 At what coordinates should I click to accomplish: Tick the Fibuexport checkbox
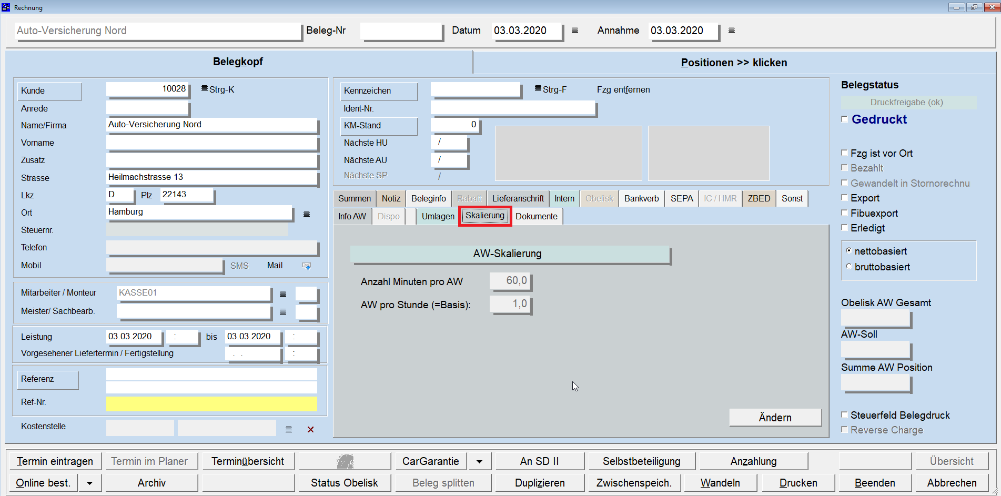click(845, 213)
